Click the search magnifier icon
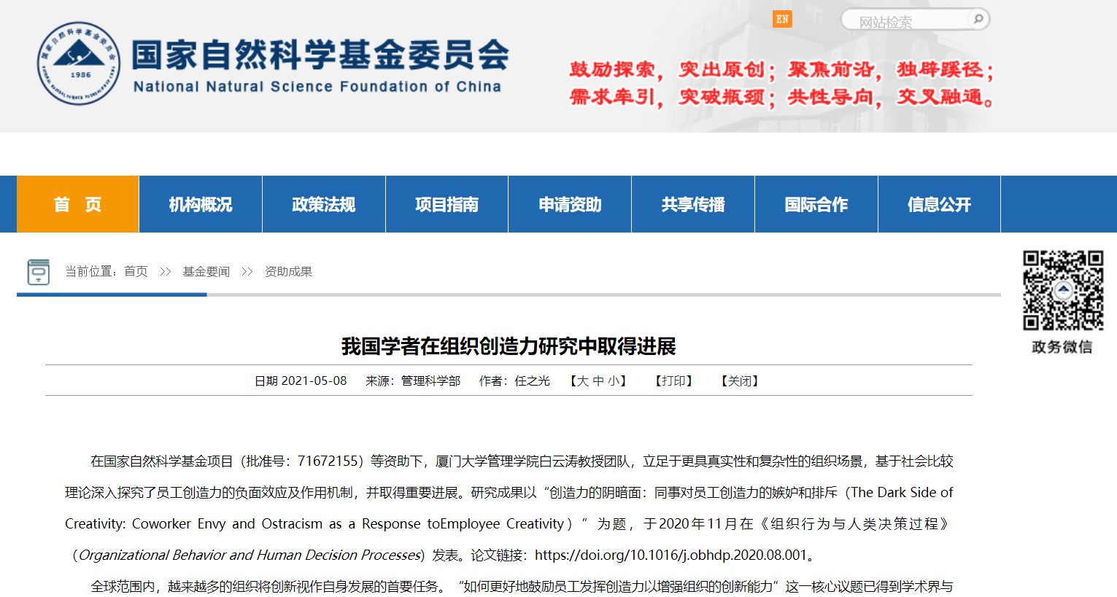Screen dimensions: 1117x597 (978, 20)
